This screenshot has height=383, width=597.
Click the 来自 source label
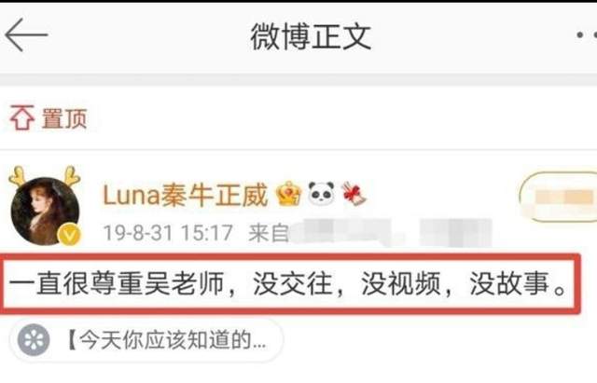269,232
